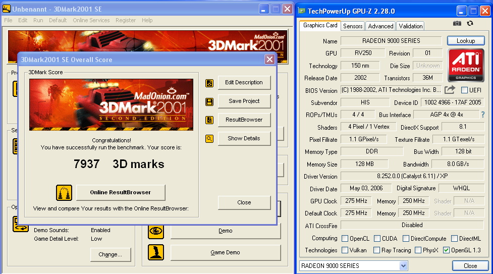Click the '7937' score text

86,164
